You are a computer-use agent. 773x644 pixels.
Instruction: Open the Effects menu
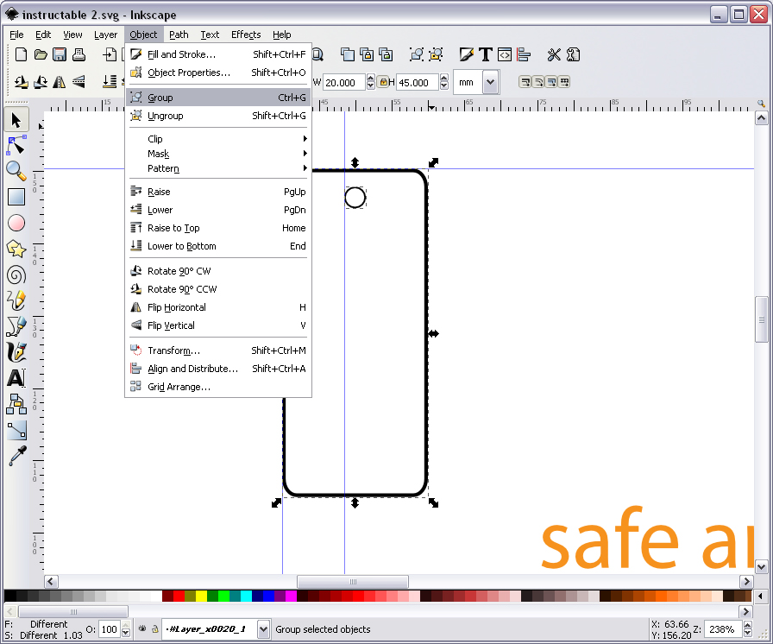246,35
